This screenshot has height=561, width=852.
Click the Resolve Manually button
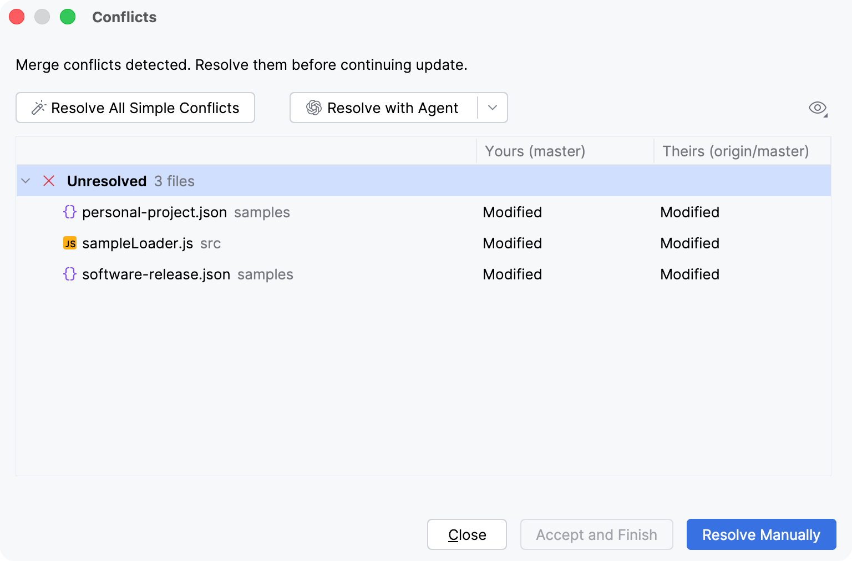tap(761, 534)
